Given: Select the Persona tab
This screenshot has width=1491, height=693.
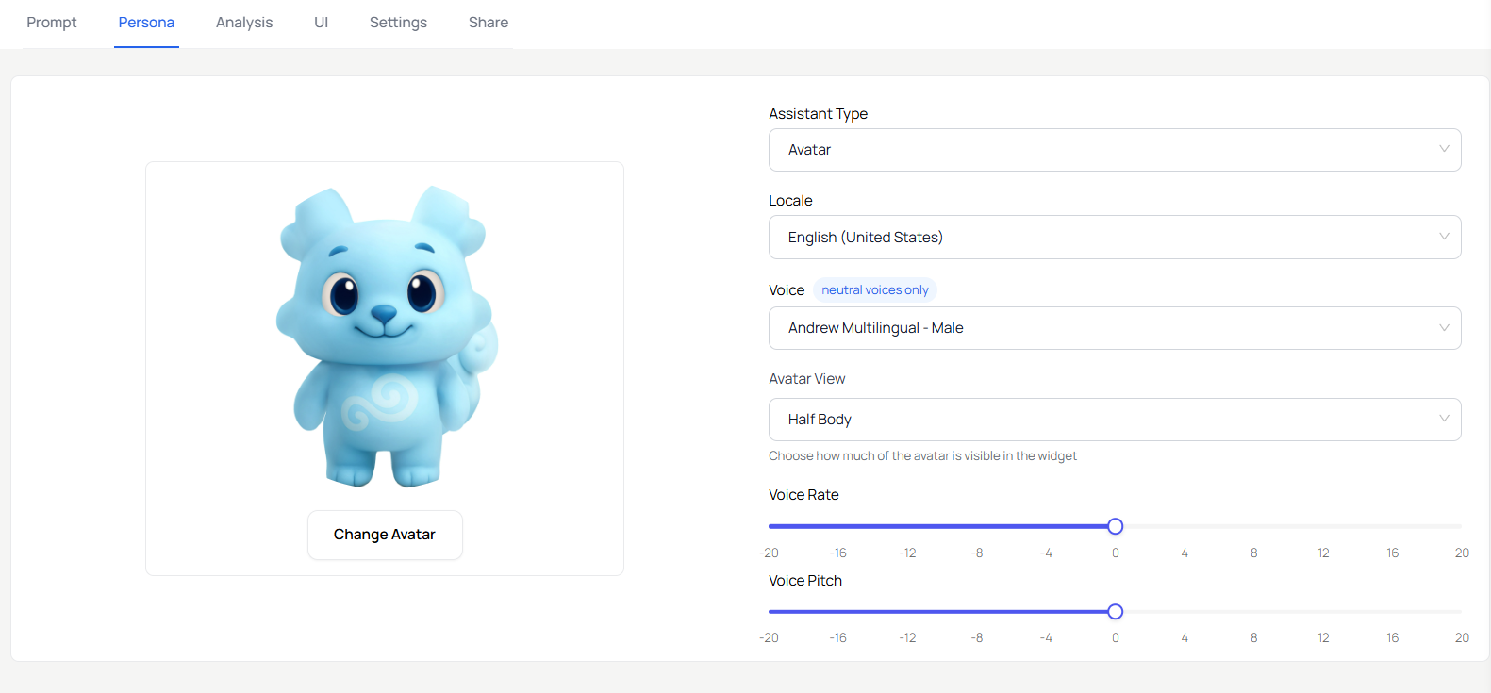Looking at the screenshot, I should coord(146,23).
